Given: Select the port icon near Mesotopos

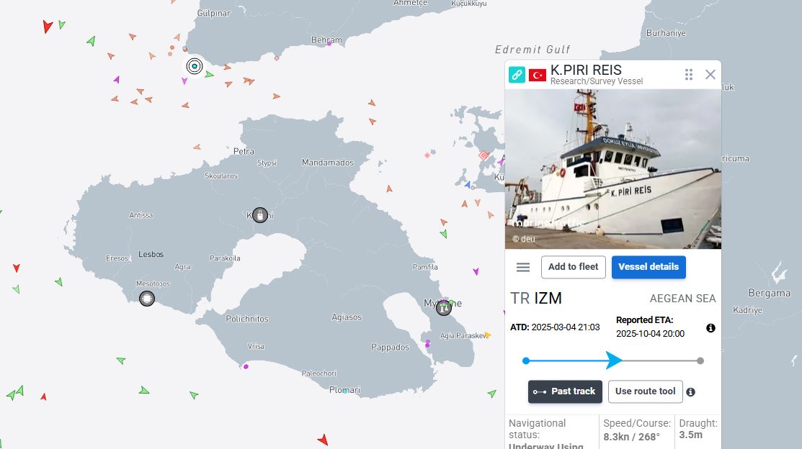Looking at the screenshot, I should 147,298.
